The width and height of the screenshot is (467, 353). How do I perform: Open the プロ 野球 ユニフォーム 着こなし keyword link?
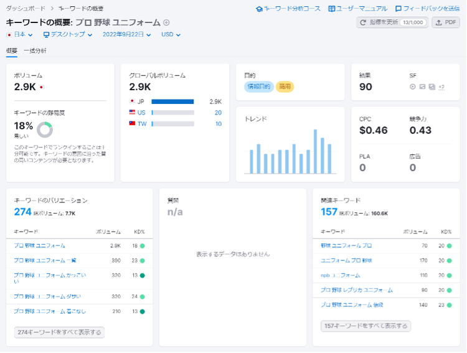click(50, 311)
